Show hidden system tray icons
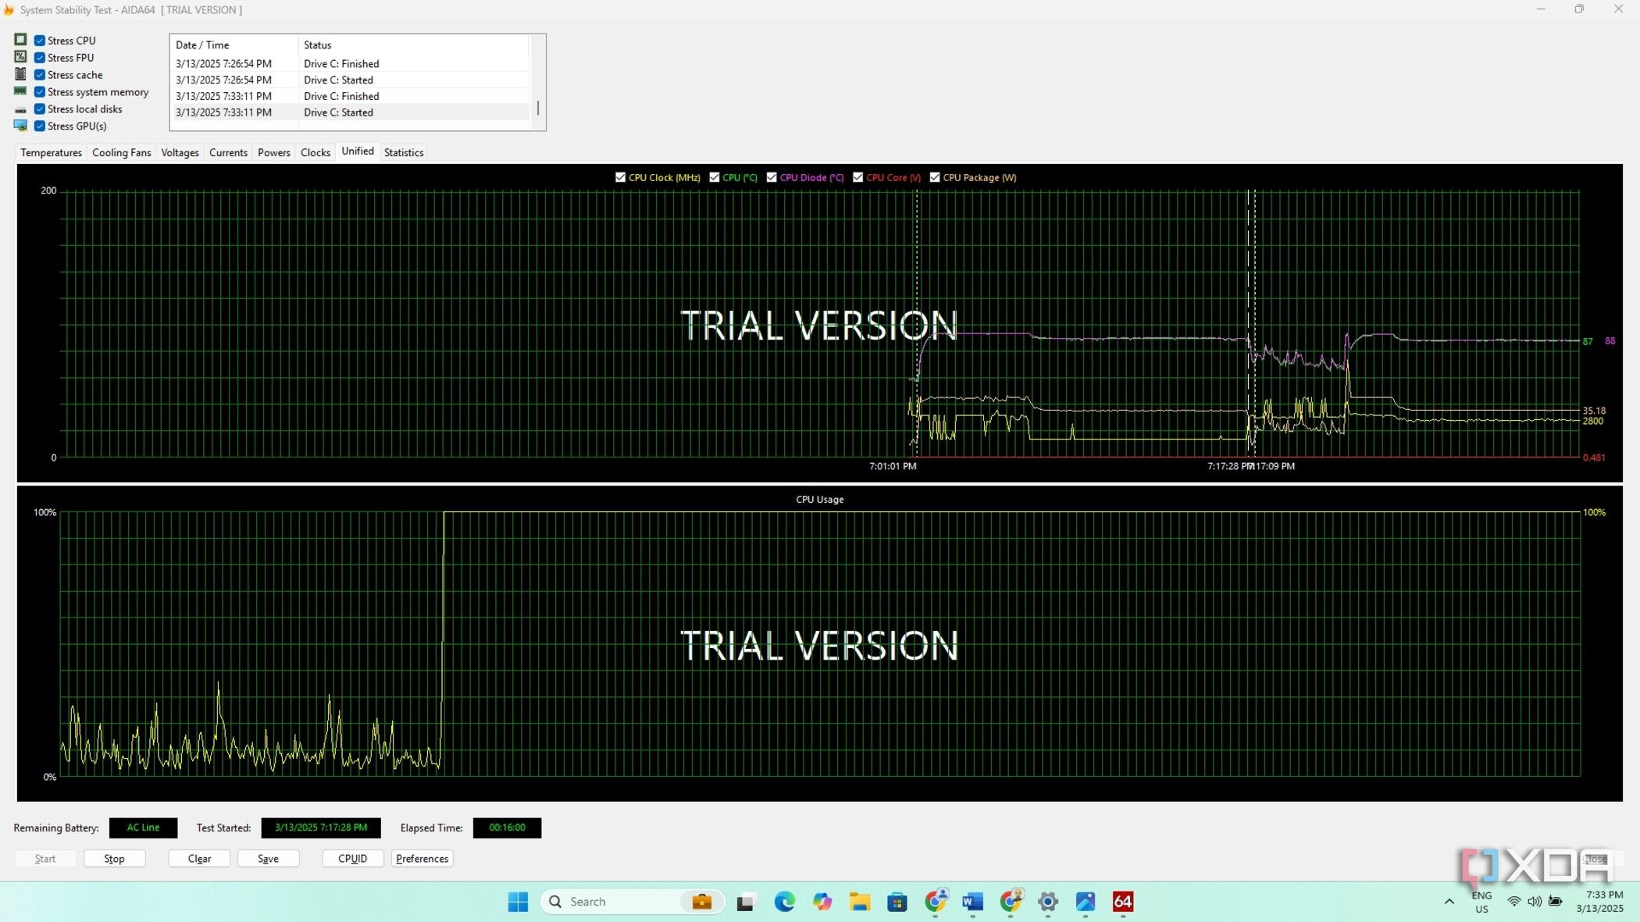 click(1449, 902)
